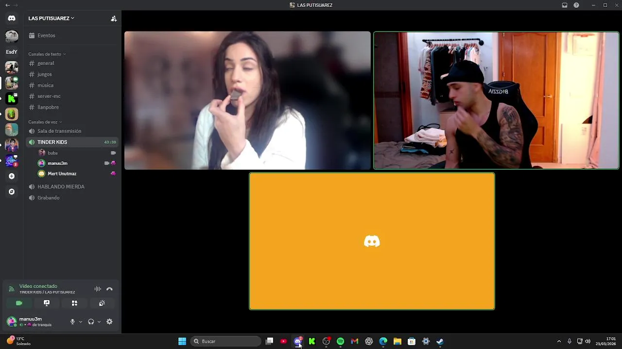Open the soundboard
The image size is (622, 349).
[x=102, y=303]
